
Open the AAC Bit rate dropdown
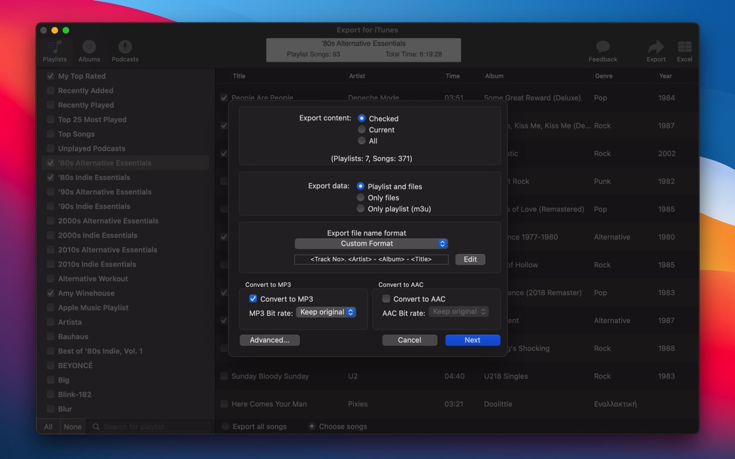458,312
